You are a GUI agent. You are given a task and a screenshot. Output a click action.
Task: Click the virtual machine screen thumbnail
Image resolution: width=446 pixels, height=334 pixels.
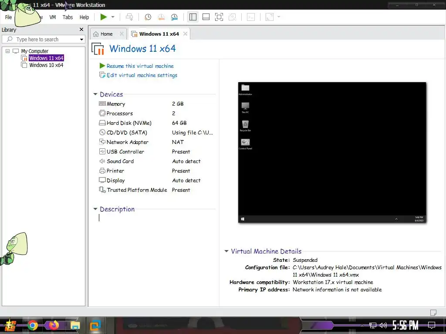click(332, 152)
